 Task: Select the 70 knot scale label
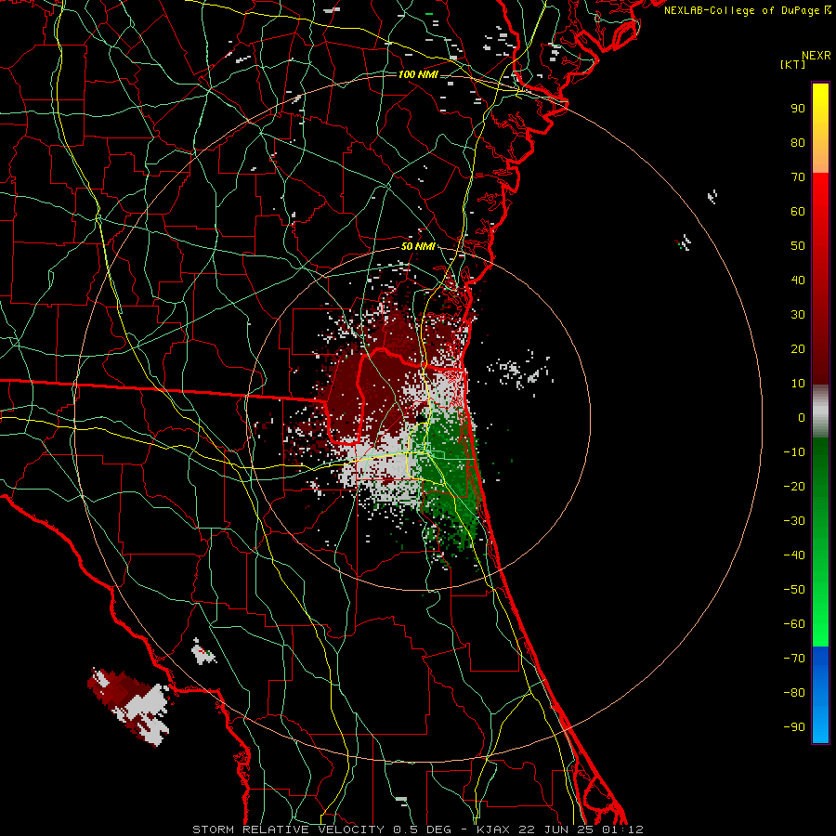point(798,177)
